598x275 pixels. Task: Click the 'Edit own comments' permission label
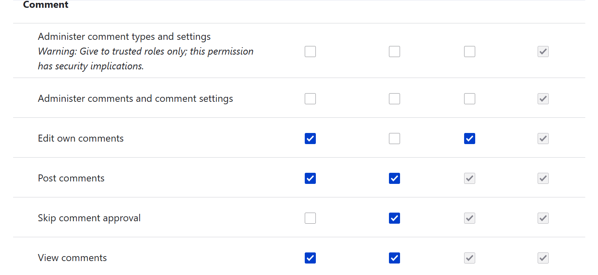point(80,138)
